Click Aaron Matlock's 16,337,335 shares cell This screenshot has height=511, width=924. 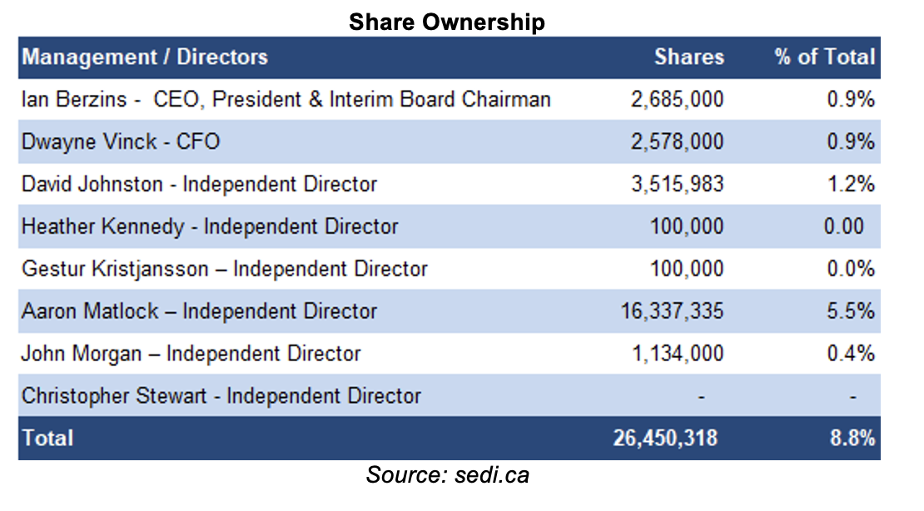click(x=672, y=311)
